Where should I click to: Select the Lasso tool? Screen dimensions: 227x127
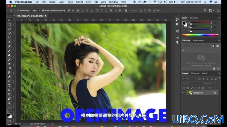9,29
